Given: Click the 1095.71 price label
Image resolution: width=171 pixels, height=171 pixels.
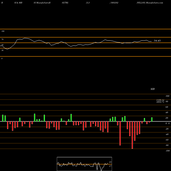Looking at the screenshot, I should coord(160,102).
